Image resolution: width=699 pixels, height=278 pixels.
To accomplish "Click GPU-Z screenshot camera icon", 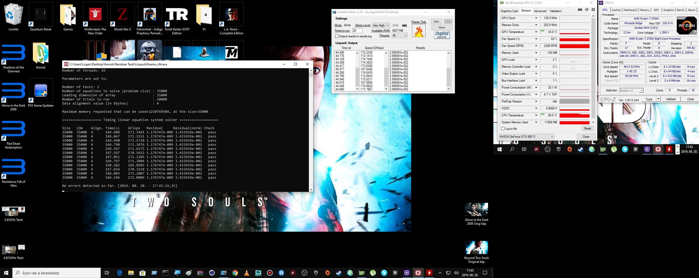I will [580, 10].
